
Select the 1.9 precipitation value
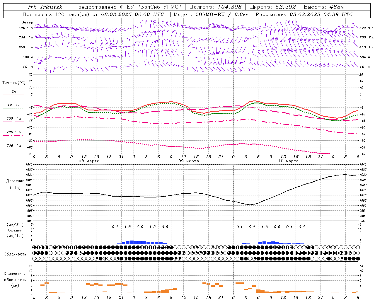(x=140, y=227)
